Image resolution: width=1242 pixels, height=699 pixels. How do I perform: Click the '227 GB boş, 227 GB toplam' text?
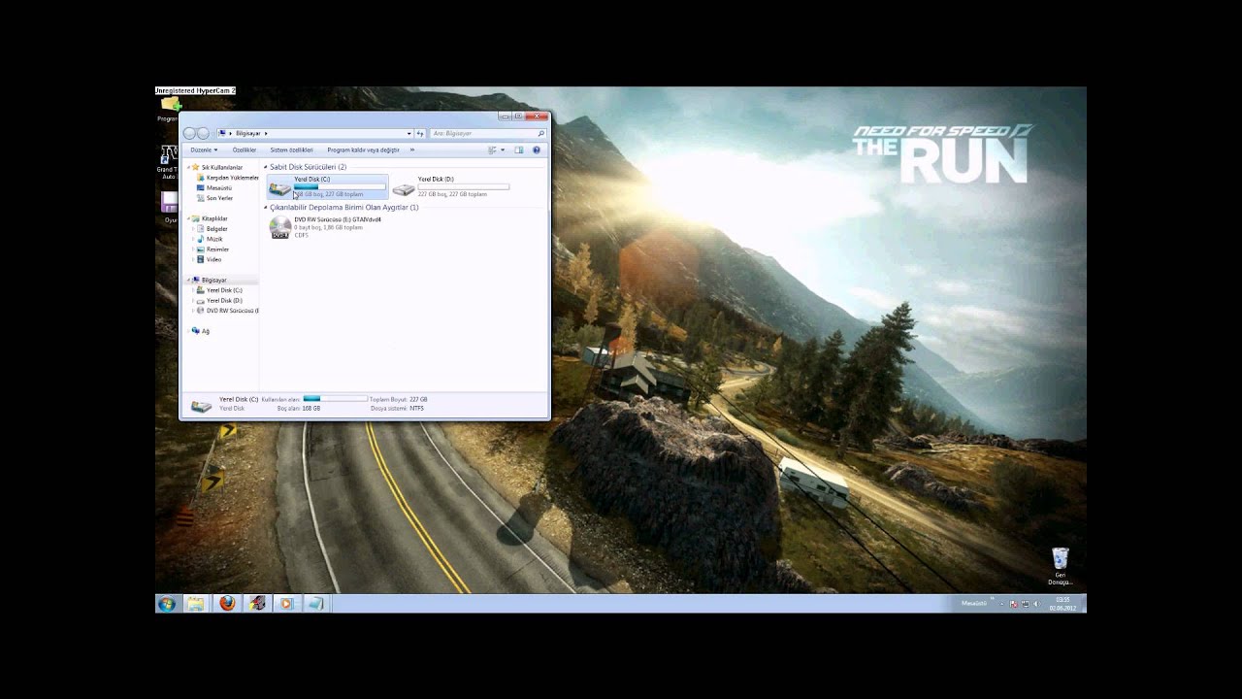pyautogui.click(x=452, y=194)
